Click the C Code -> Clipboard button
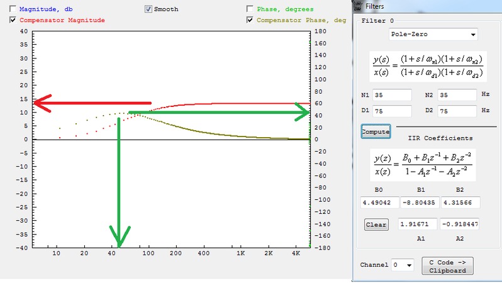Screen dimensions: 502x283 pyautogui.click(x=446, y=266)
